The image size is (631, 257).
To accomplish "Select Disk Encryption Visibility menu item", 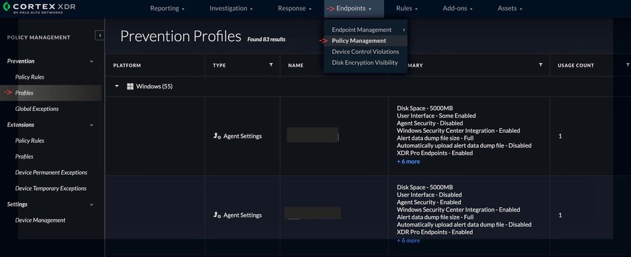I will pos(364,62).
